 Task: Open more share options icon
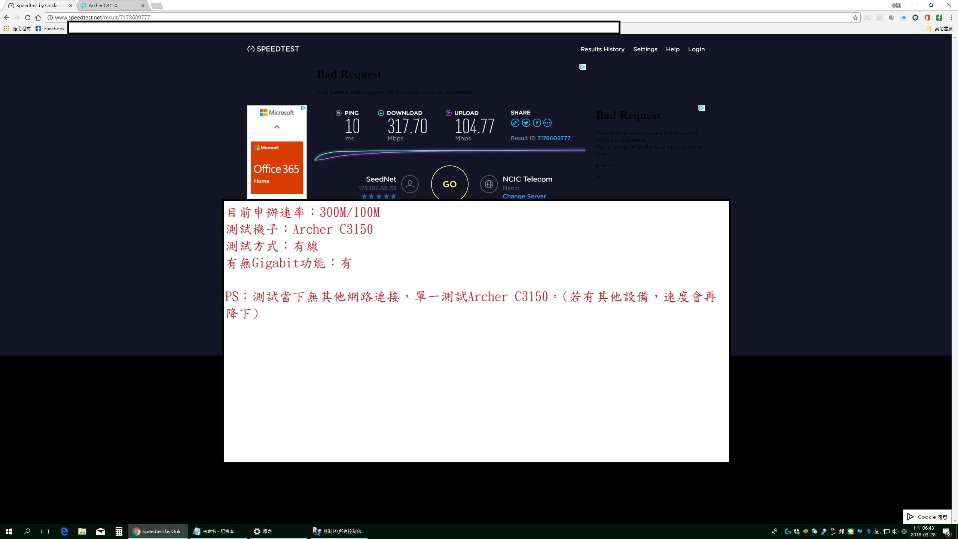[x=547, y=123]
